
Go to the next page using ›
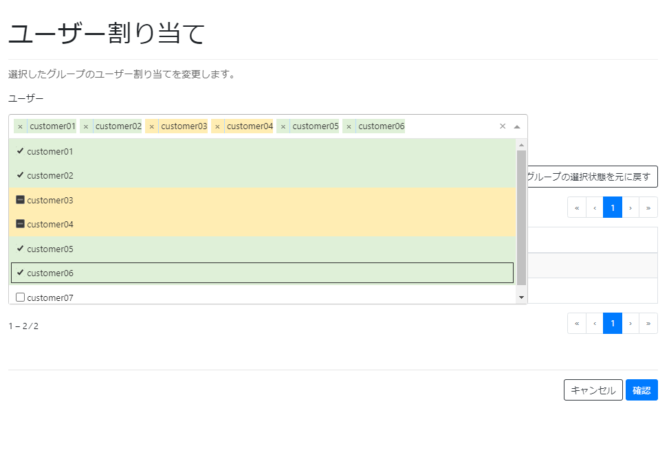coord(630,323)
